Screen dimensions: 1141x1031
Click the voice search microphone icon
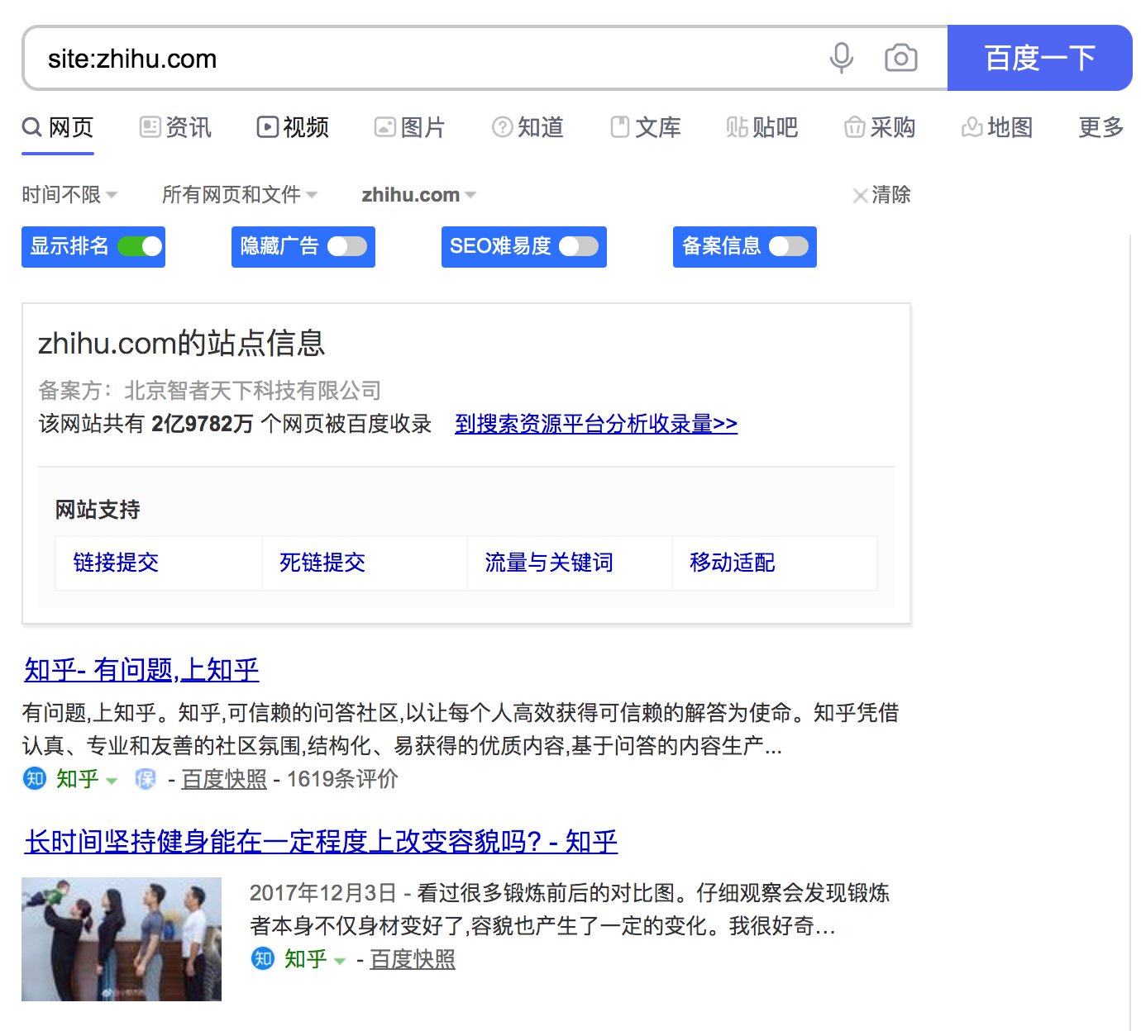point(842,58)
